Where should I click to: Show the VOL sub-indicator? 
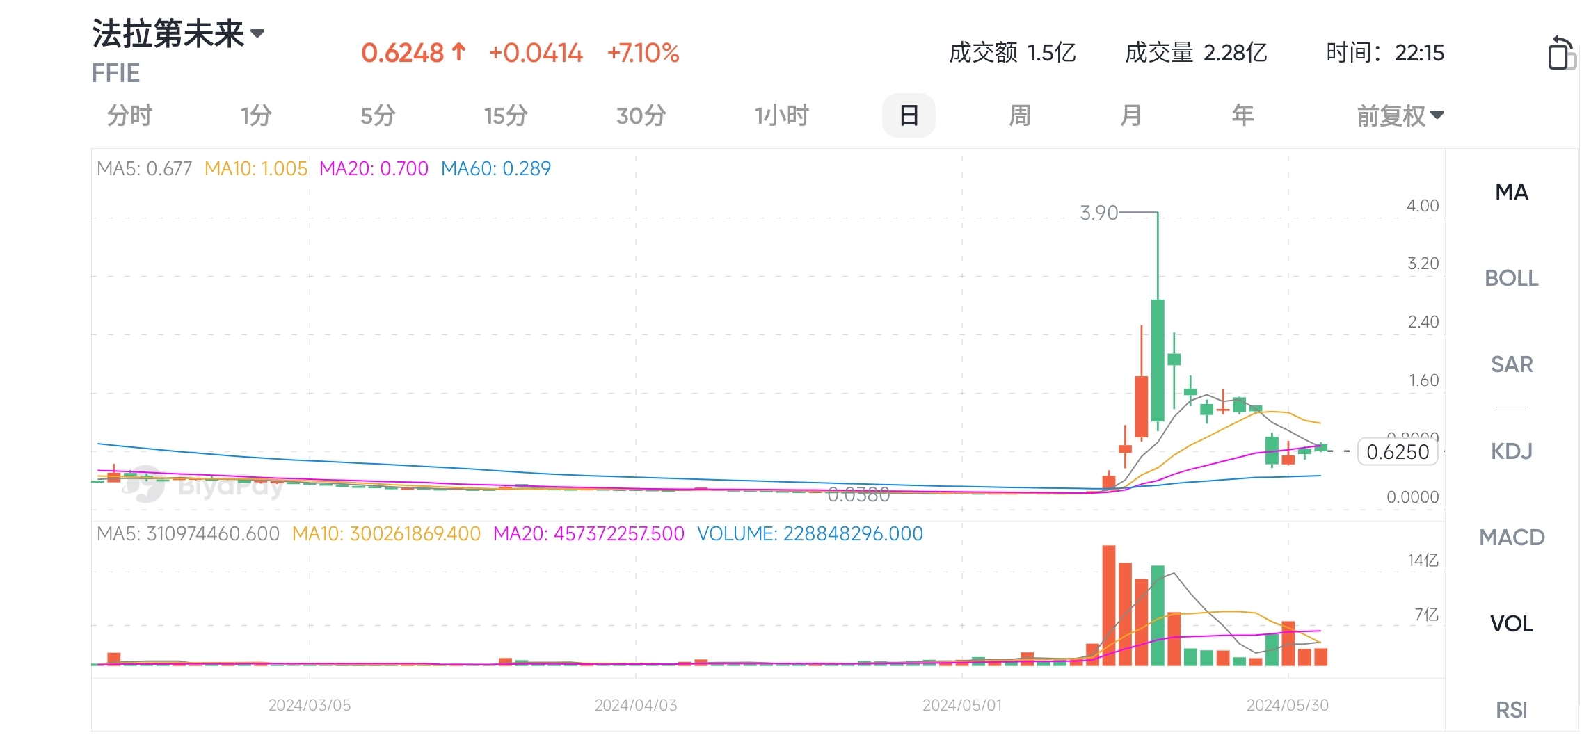click(1512, 624)
